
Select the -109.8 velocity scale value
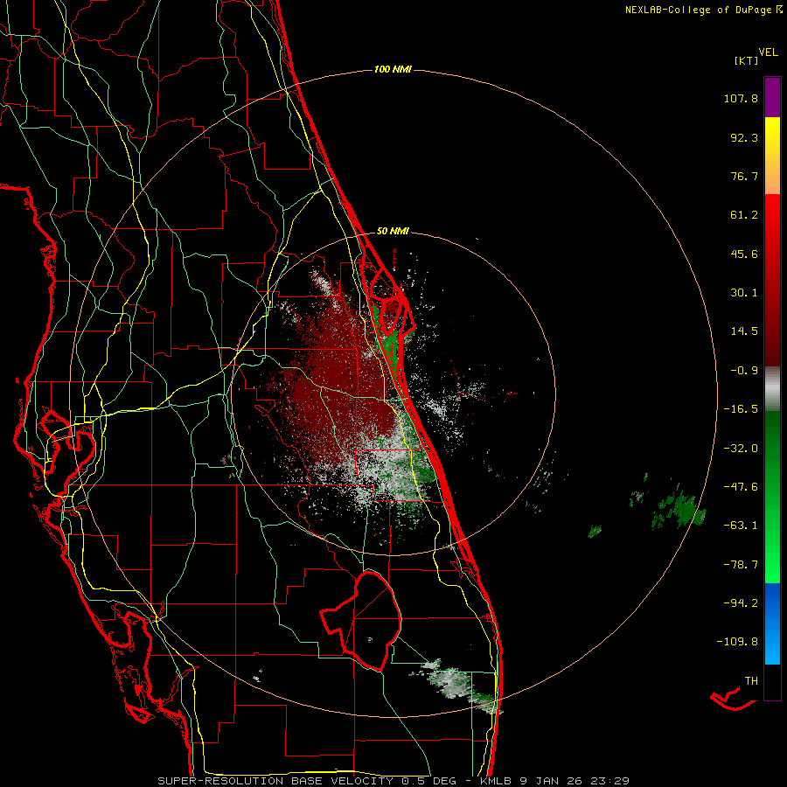pos(737,642)
